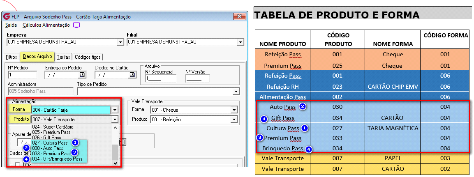The image size is (474, 177).
Task: Click forma code 003 in table
Action: (445, 158)
